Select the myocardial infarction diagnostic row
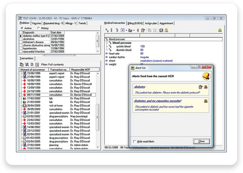243x173 pixels. [x=42, y=51]
